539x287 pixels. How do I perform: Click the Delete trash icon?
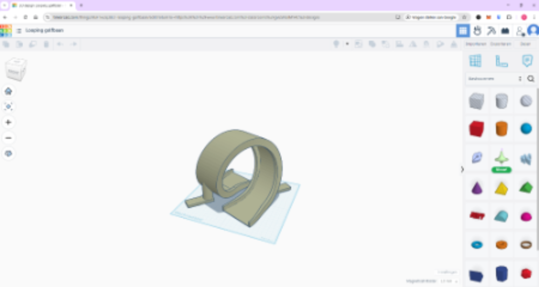[46, 44]
